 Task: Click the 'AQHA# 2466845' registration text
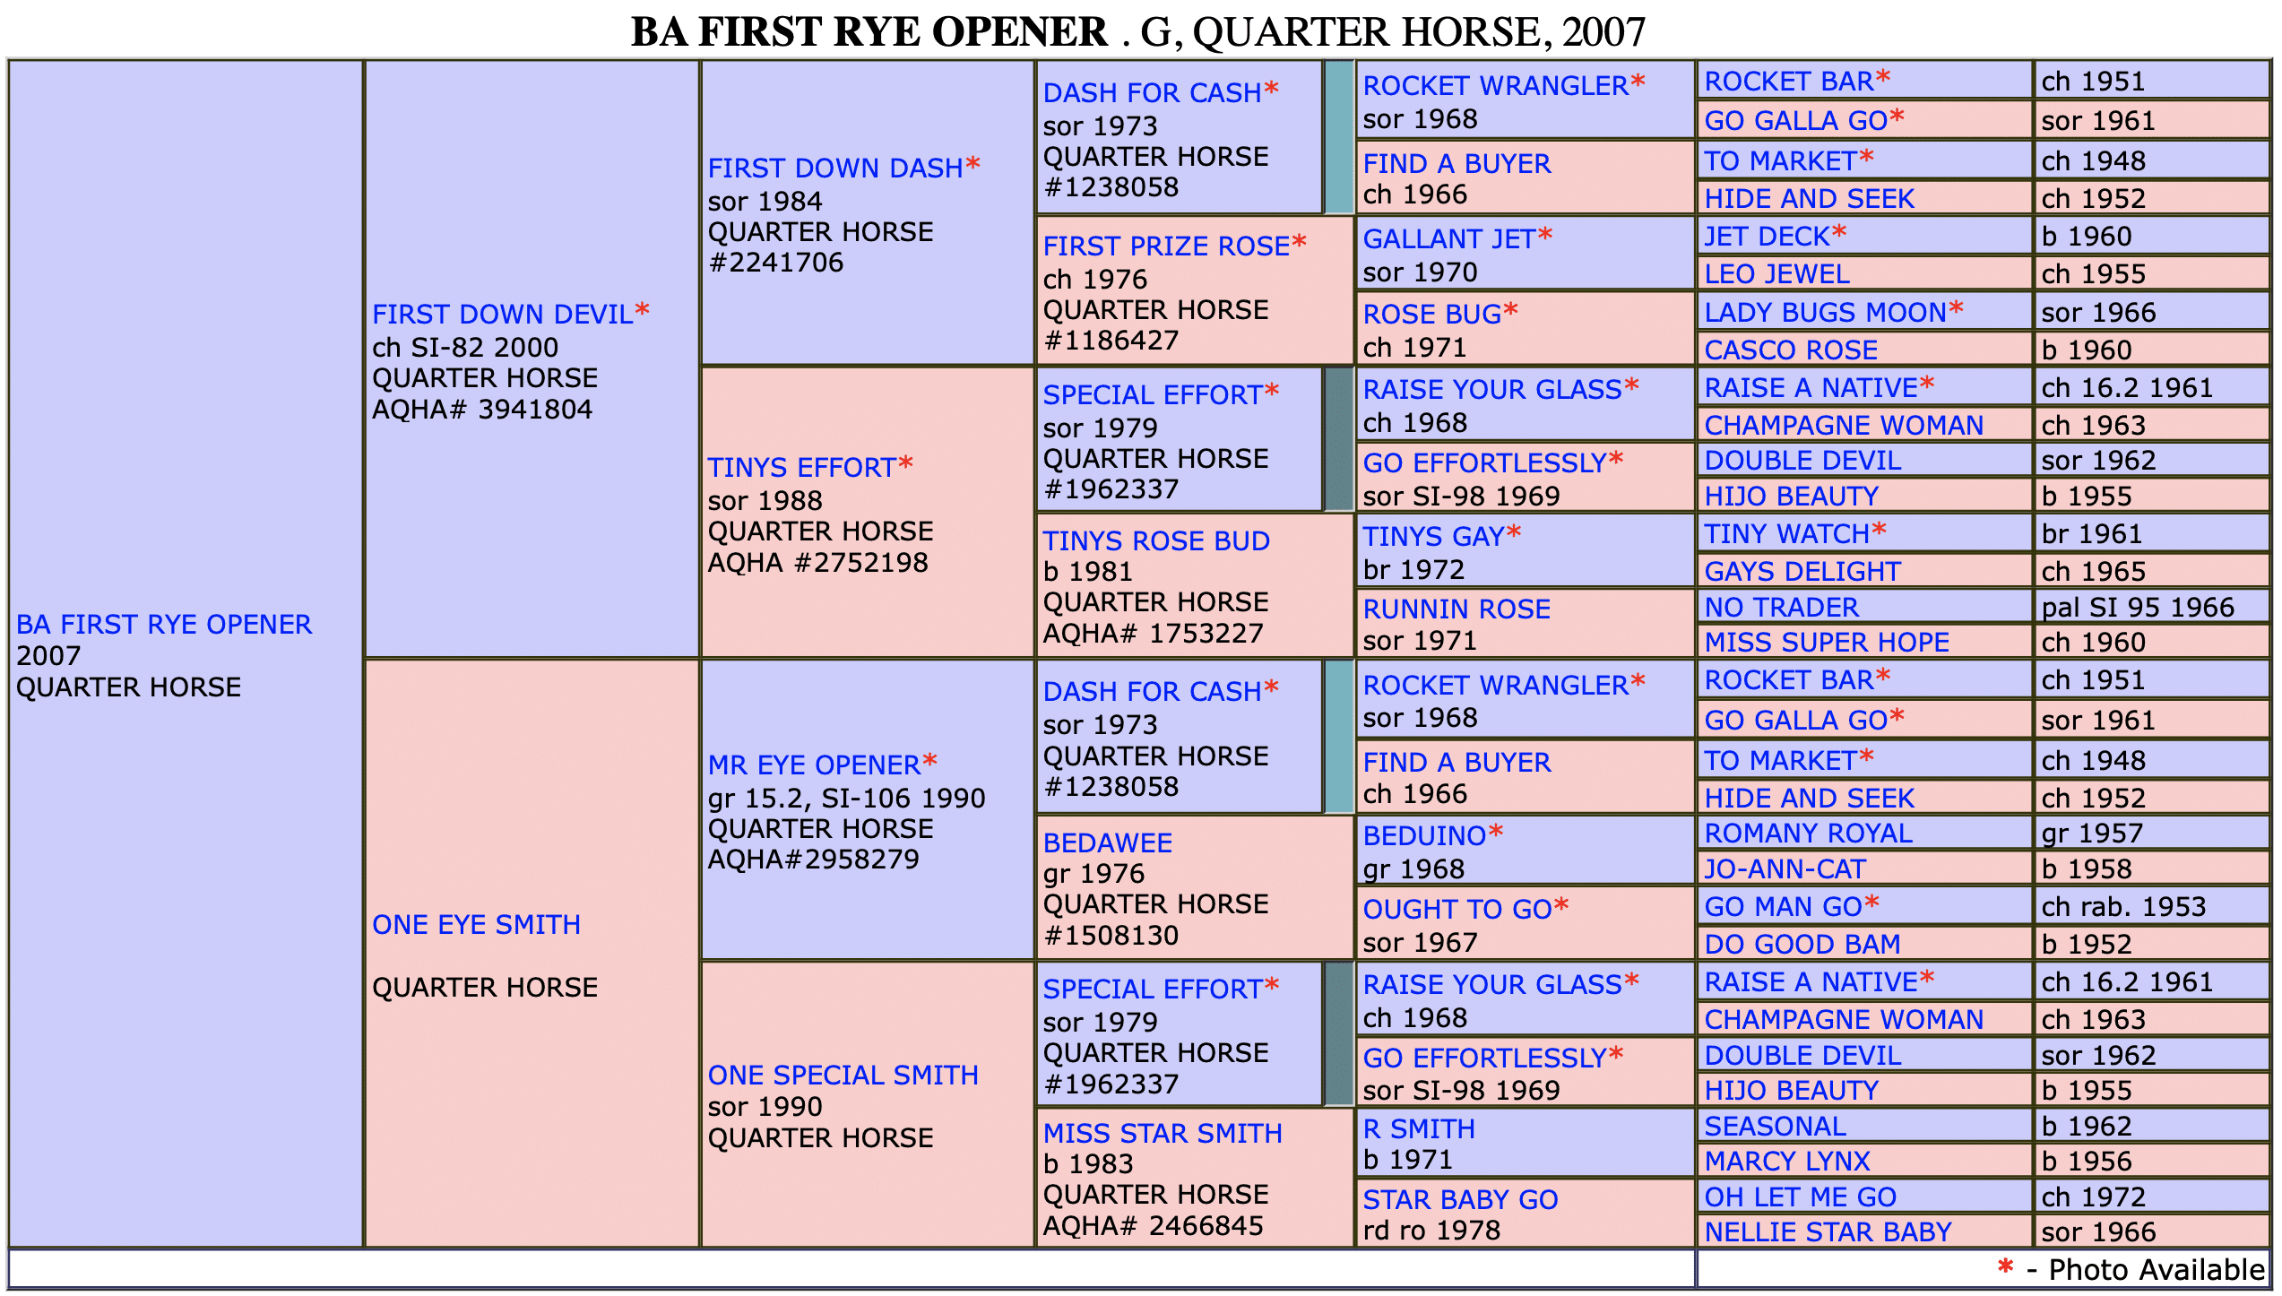[1152, 1225]
